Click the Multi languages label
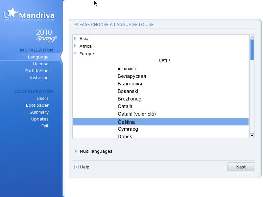 click(x=96, y=151)
